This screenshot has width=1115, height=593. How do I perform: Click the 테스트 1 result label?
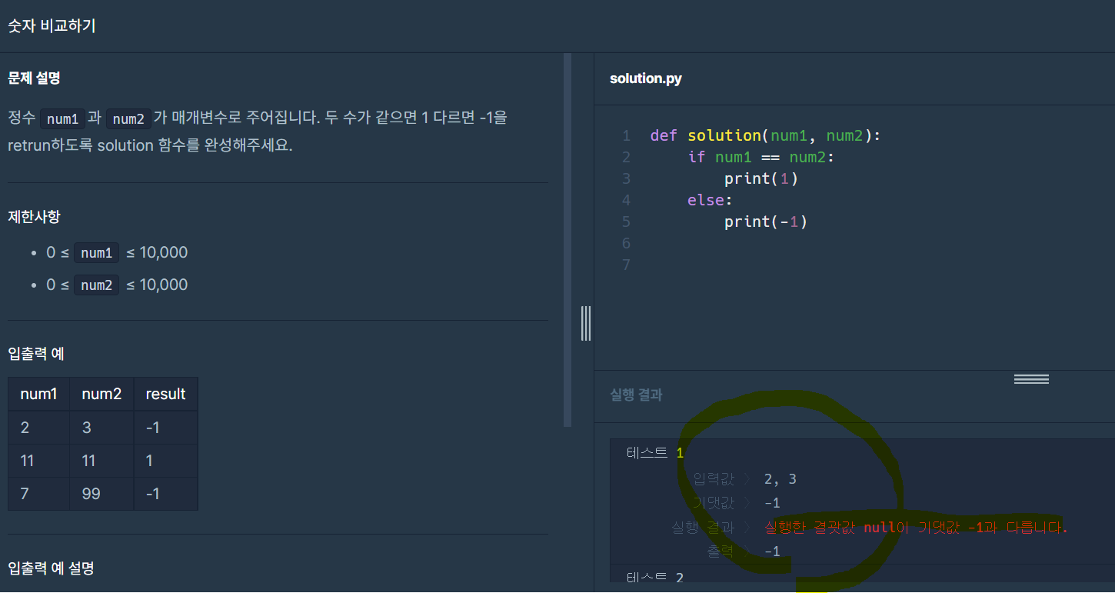point(655,453)
